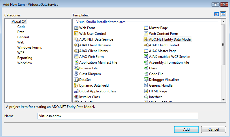Select the Browser File icon

(x=76, y=68)
